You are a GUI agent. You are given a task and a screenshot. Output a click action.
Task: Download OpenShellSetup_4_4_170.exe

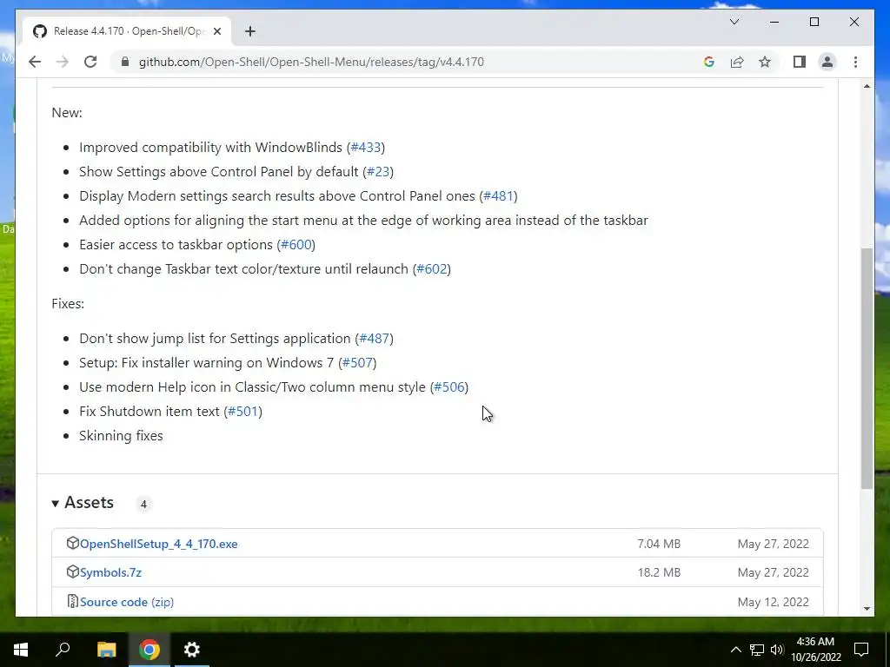159,544
